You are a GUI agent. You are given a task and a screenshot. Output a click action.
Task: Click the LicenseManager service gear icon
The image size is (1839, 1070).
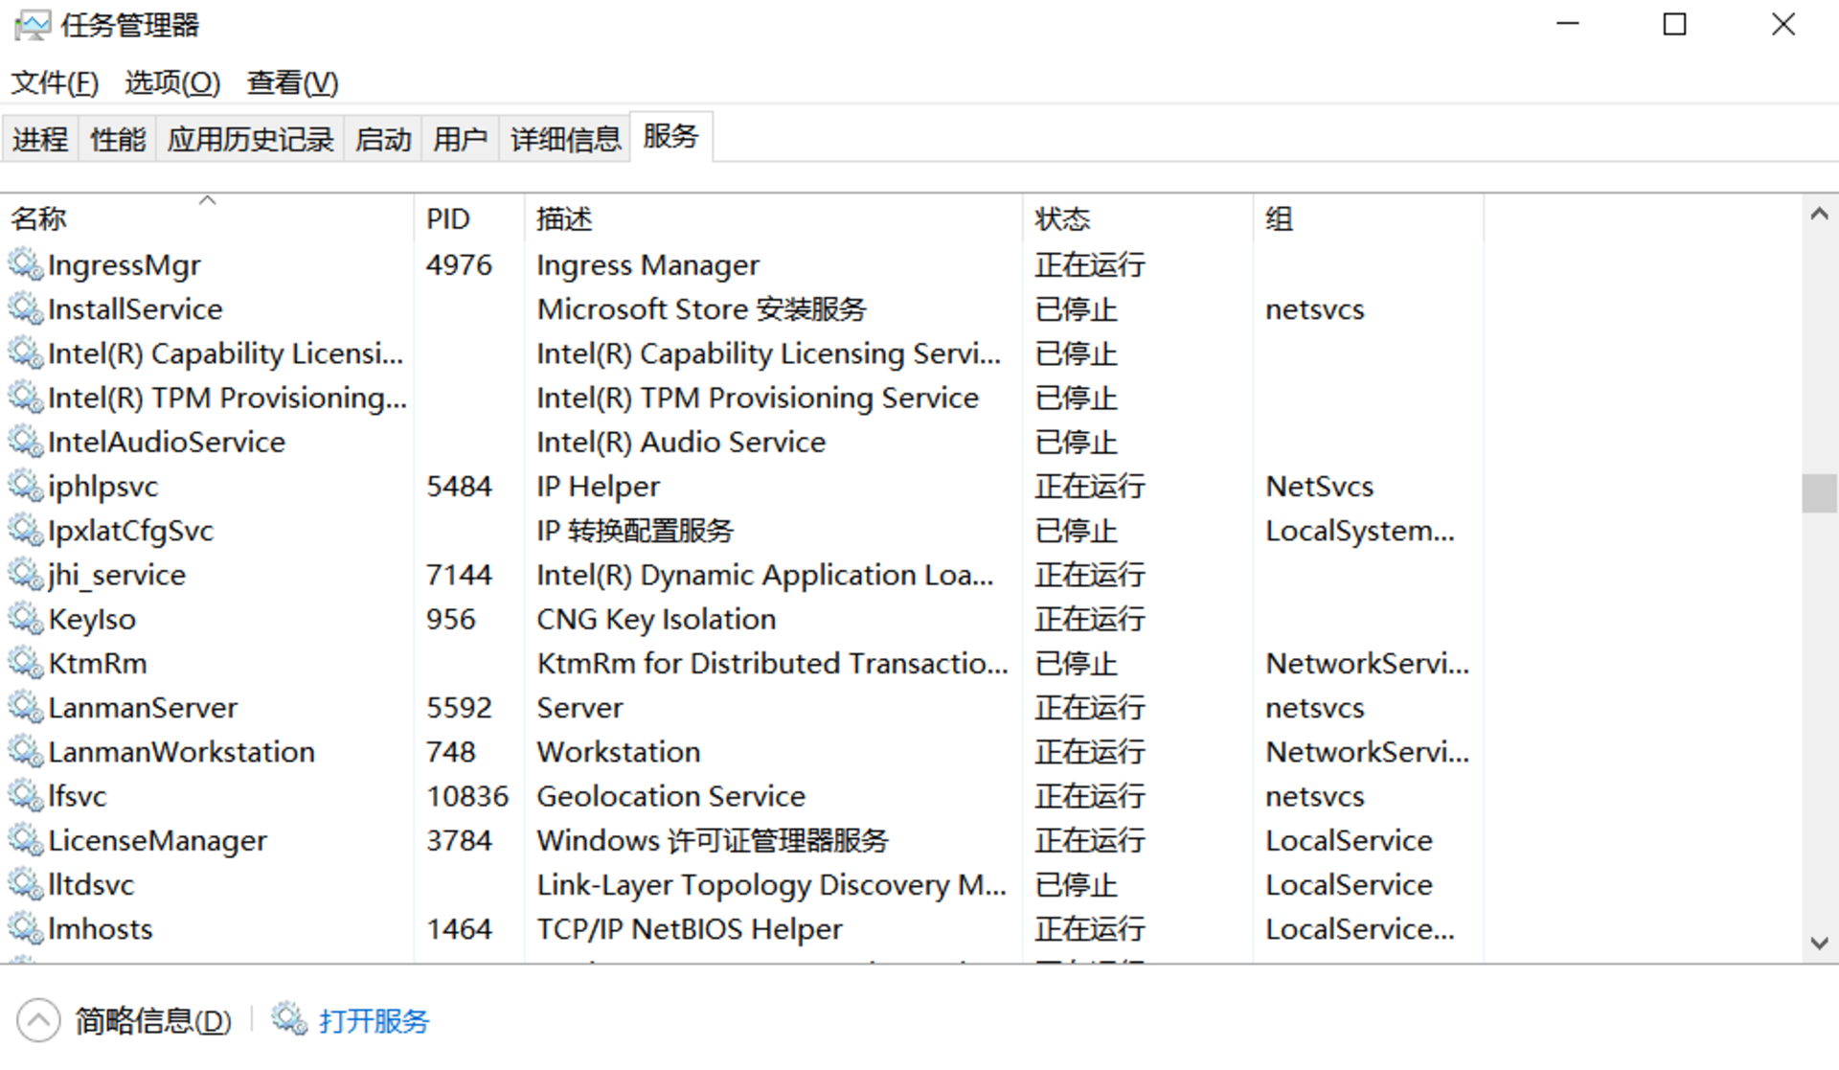tap(25, 840)
